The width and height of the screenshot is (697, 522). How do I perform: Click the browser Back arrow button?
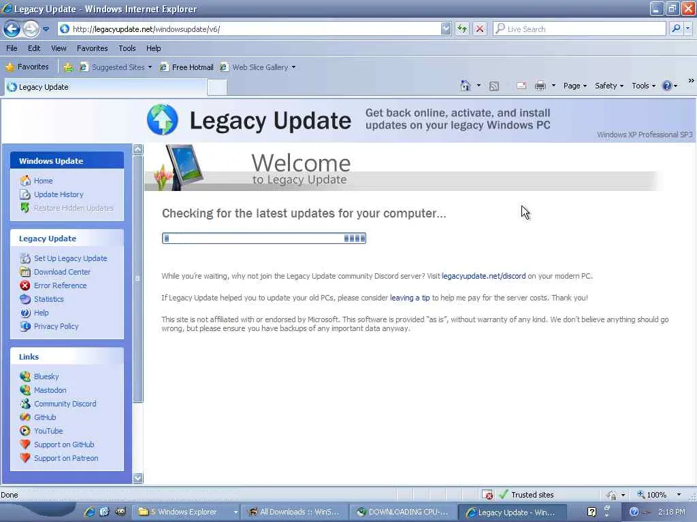[x=12, y=29]
